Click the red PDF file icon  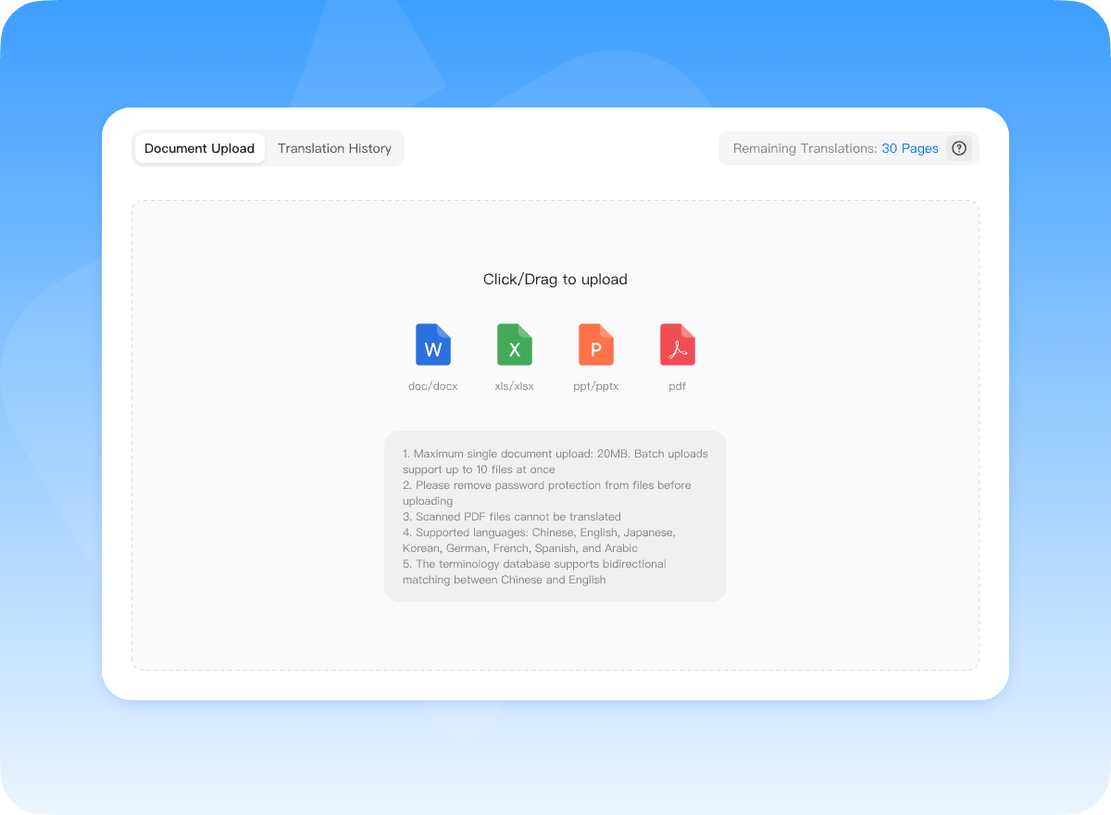677,345
